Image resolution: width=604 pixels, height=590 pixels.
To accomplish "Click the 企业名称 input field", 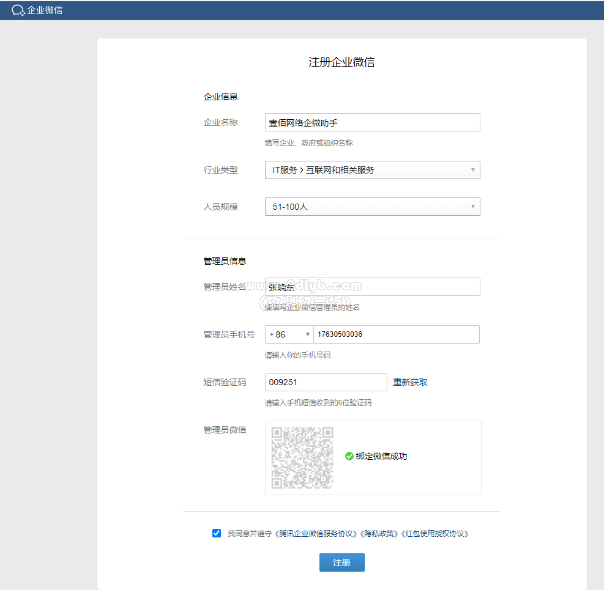I will pyautogui.click(x=373, y=122).
